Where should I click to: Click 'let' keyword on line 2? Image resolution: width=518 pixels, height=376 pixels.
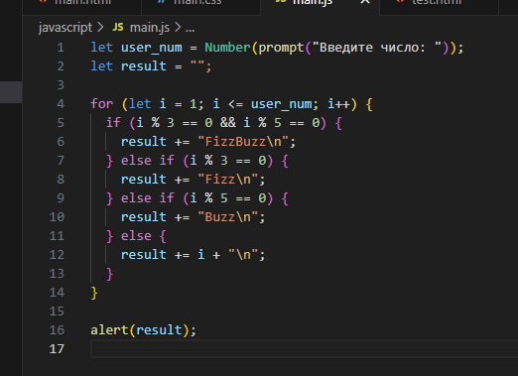[x=102, y=66]
